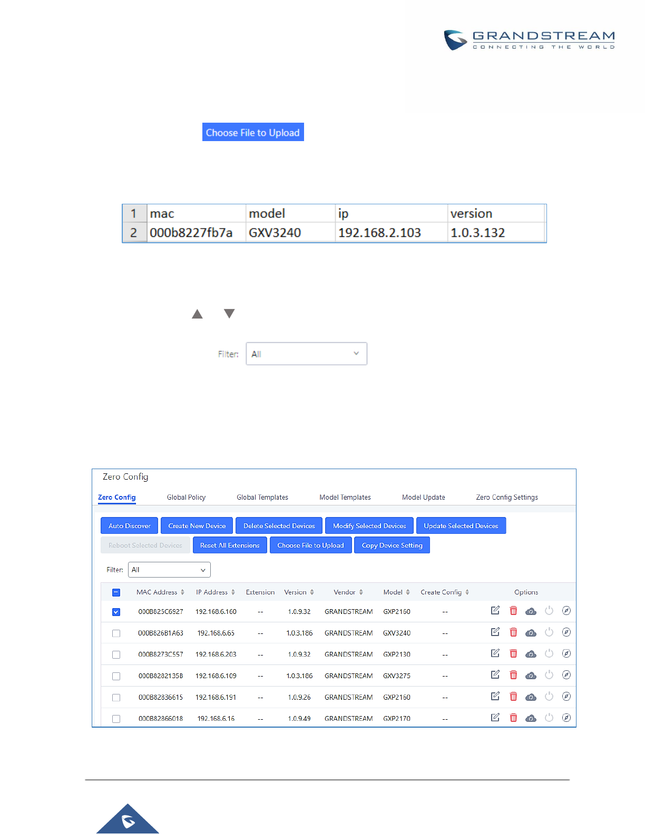Edit device 000B82866018 with pencil icon
This screenshot has width=645, height=834.
pos(495,718)
